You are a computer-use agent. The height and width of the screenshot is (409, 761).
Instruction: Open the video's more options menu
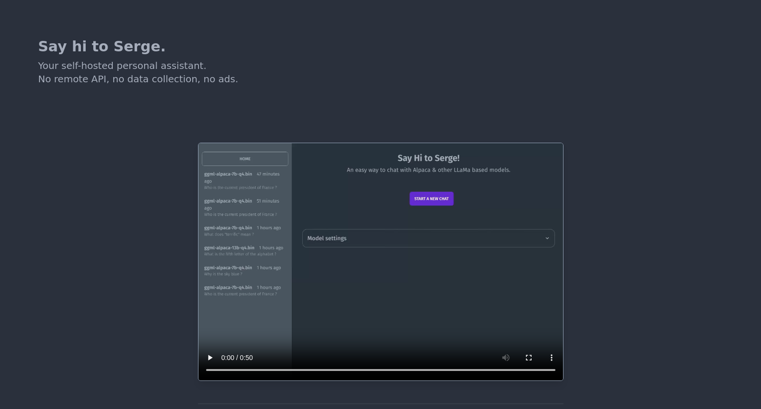[552, 358]
